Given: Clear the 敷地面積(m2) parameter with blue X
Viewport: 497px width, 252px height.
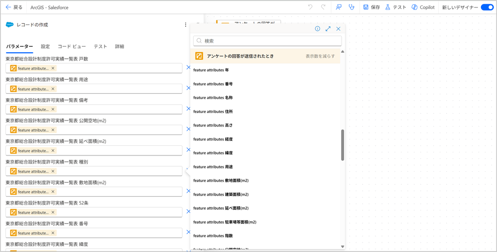Looking at the screenshot, I should point(188,191).
